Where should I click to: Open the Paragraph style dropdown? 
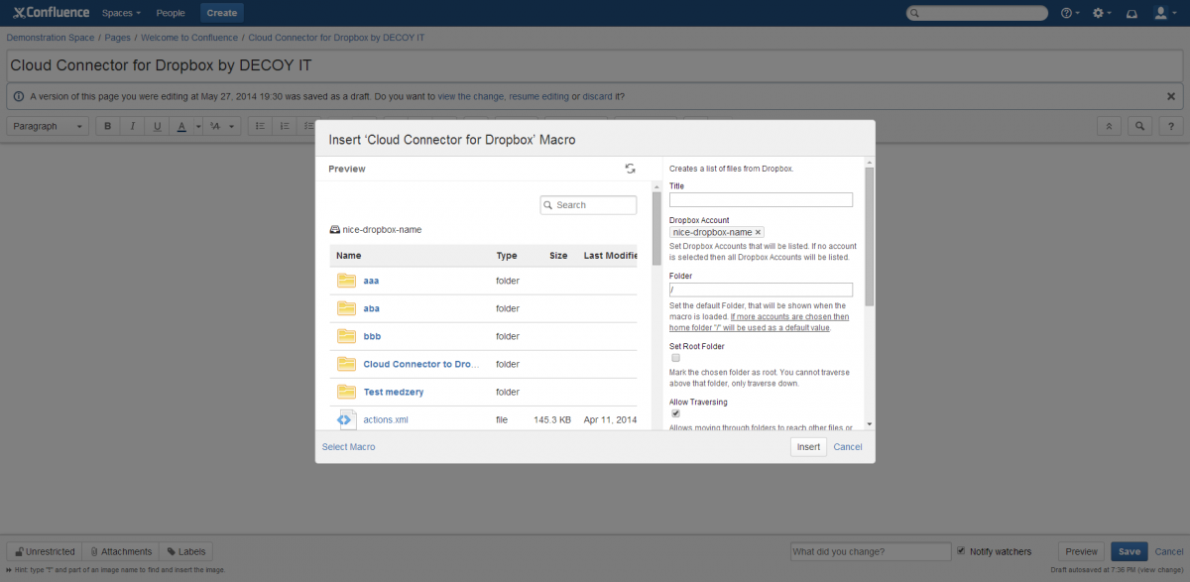tap(48, 127)
